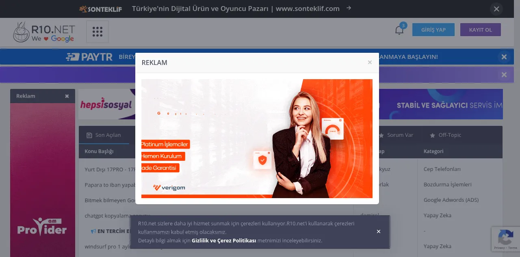Open the Yapay Zeka category in chatgpt row

click(x=438, y=215)
